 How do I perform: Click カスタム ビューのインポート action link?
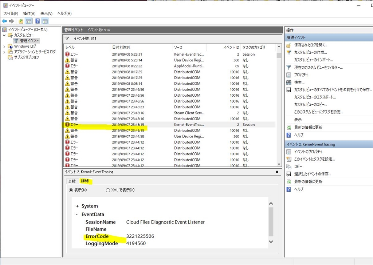point(314,60)
